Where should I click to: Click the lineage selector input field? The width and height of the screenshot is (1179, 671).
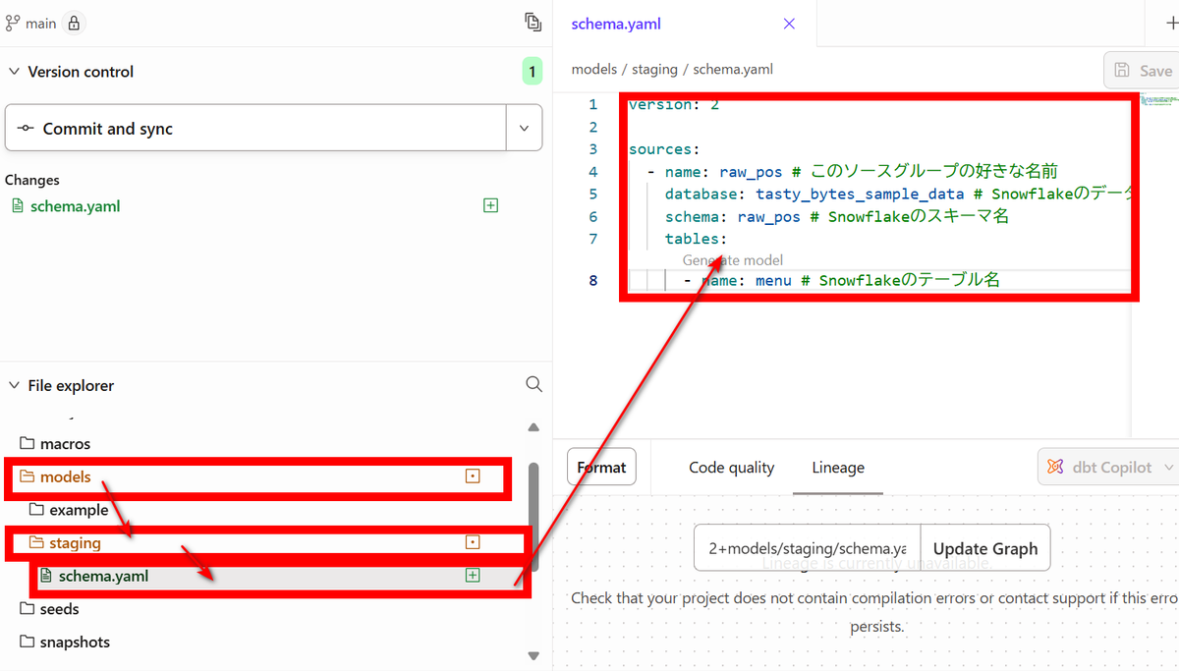click(808, 548)
